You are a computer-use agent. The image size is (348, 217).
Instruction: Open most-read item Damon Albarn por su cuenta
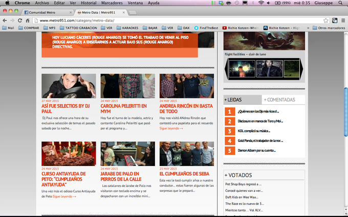(x=257, y=150)
